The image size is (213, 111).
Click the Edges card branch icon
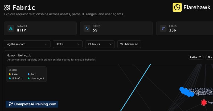[x=163, y=28]
